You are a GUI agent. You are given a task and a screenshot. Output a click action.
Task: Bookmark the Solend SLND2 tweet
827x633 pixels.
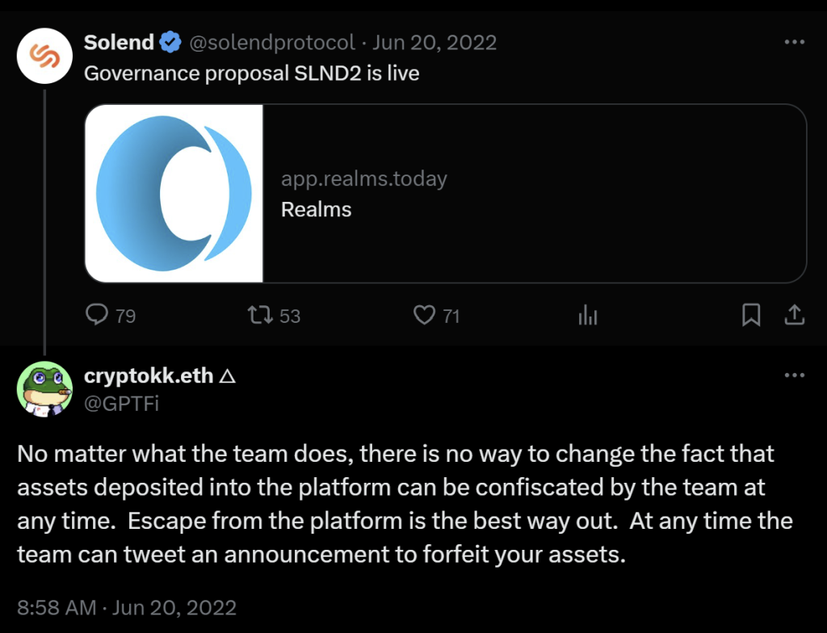point(751,315)
